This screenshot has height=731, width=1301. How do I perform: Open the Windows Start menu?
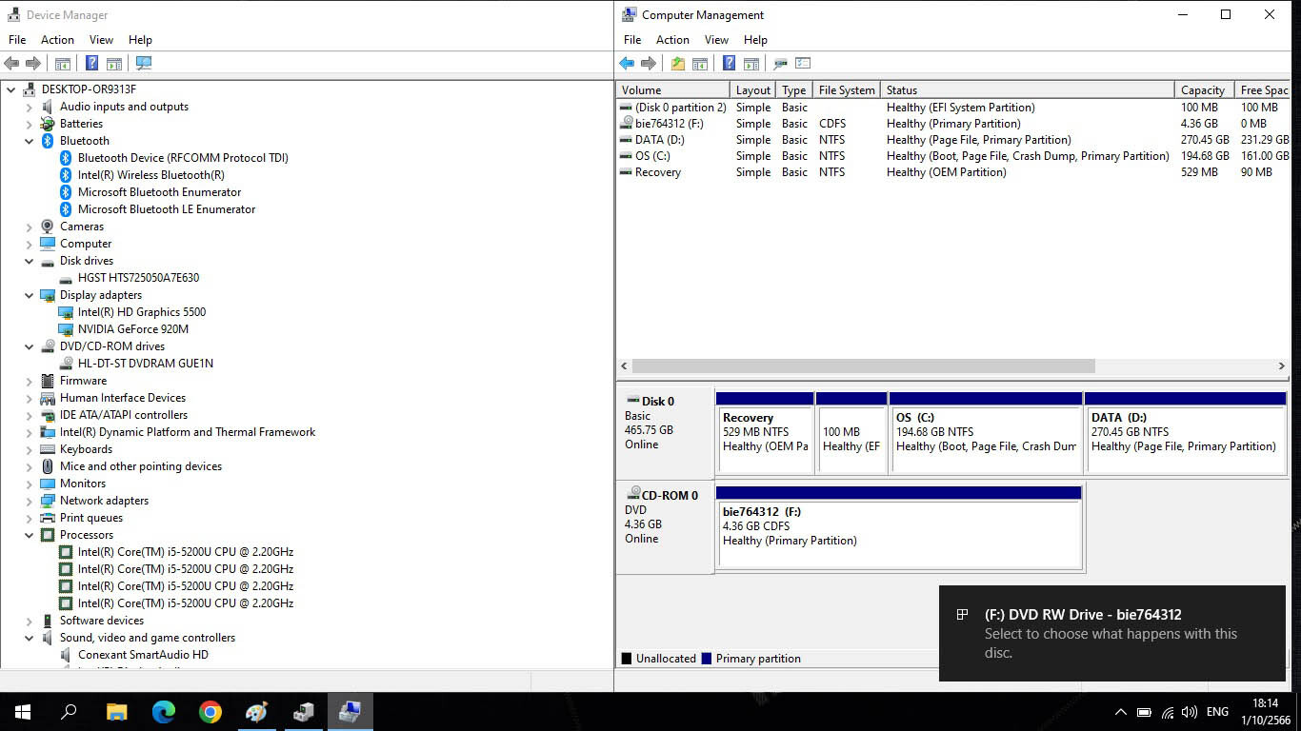(x=23, y=711)
